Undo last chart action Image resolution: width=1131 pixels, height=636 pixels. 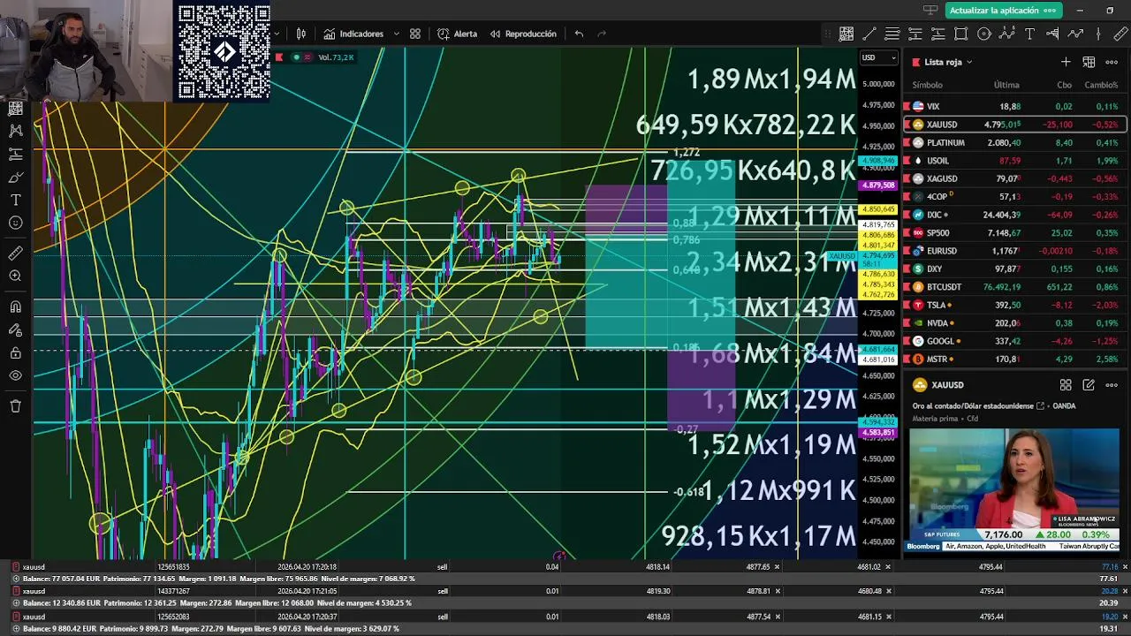point(579,34)
